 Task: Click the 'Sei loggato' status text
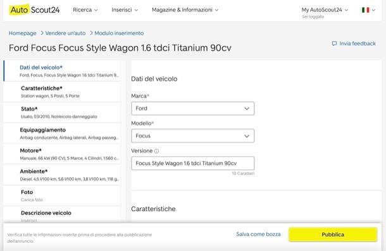(313, 16)
